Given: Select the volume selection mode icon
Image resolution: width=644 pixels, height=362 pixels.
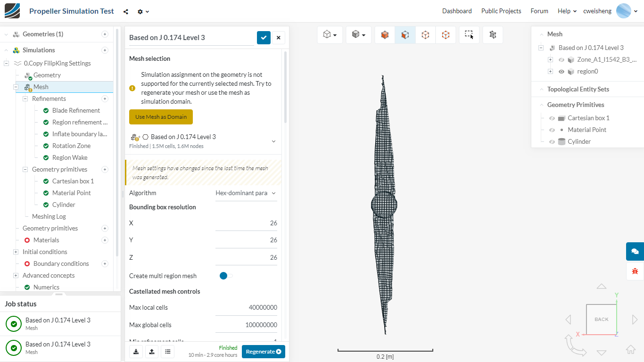Looking at the screenshot, I should coord(385,35).
